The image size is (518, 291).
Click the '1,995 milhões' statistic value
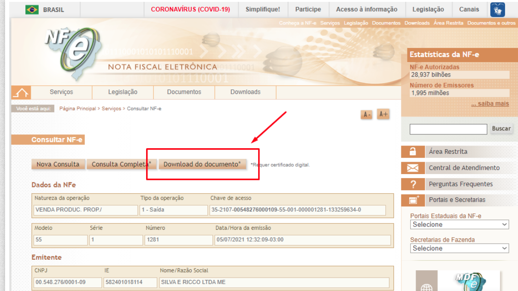[x=430, y=93]
